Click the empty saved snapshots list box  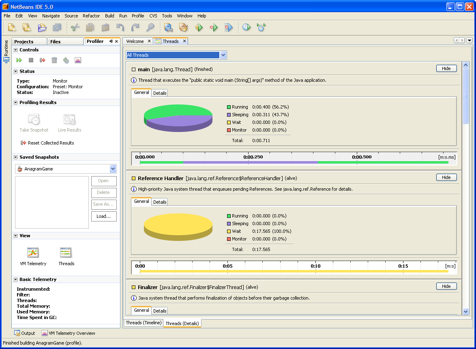[x=52, y=202]
